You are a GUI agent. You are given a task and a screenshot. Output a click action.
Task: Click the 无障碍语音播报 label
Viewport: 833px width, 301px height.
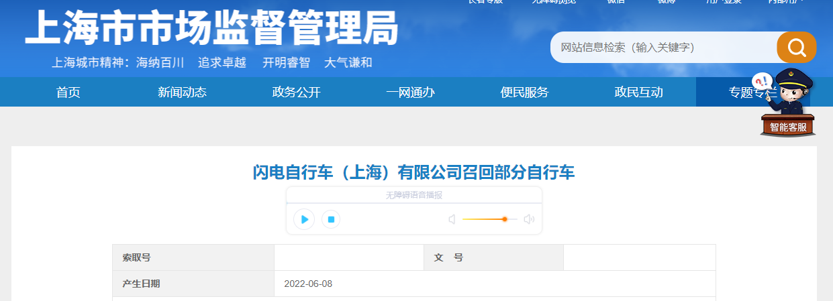414,195
